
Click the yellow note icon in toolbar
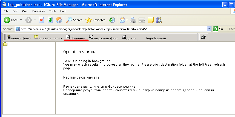tap(150, 20)
